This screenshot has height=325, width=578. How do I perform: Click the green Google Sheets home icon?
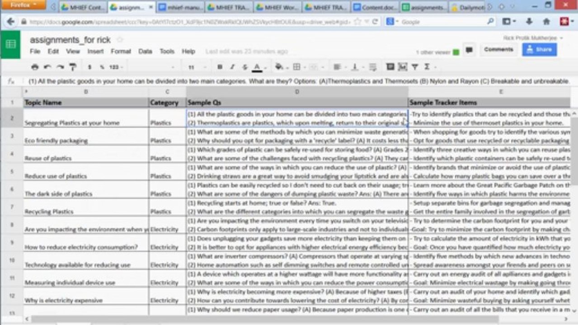coord(10,44)
